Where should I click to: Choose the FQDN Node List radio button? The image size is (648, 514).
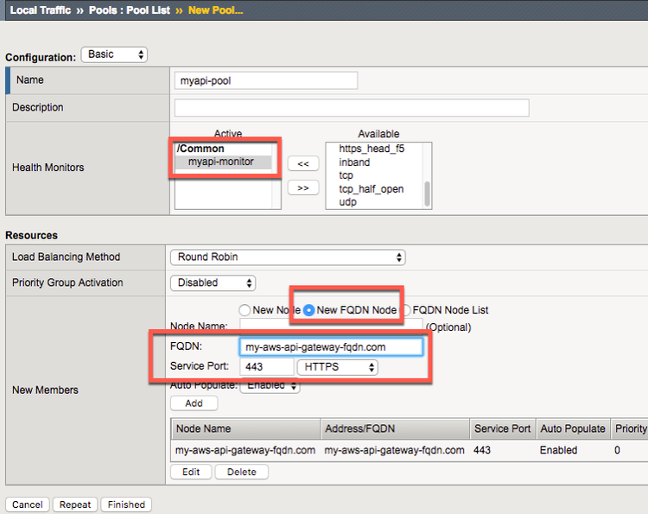[405, 310]
